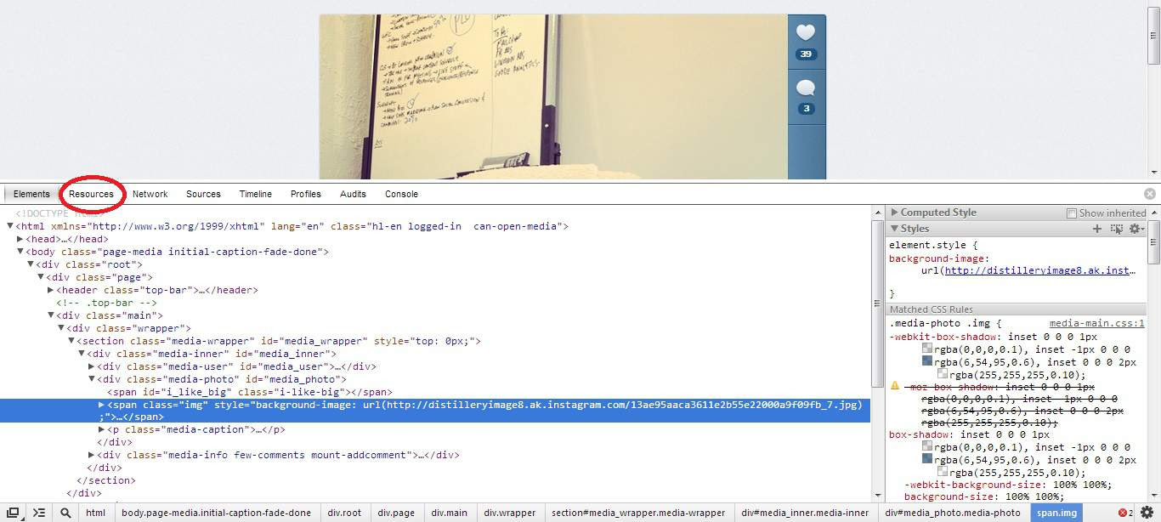Switch to the Sources tab

pyautogui.click(x=203, y=194)
